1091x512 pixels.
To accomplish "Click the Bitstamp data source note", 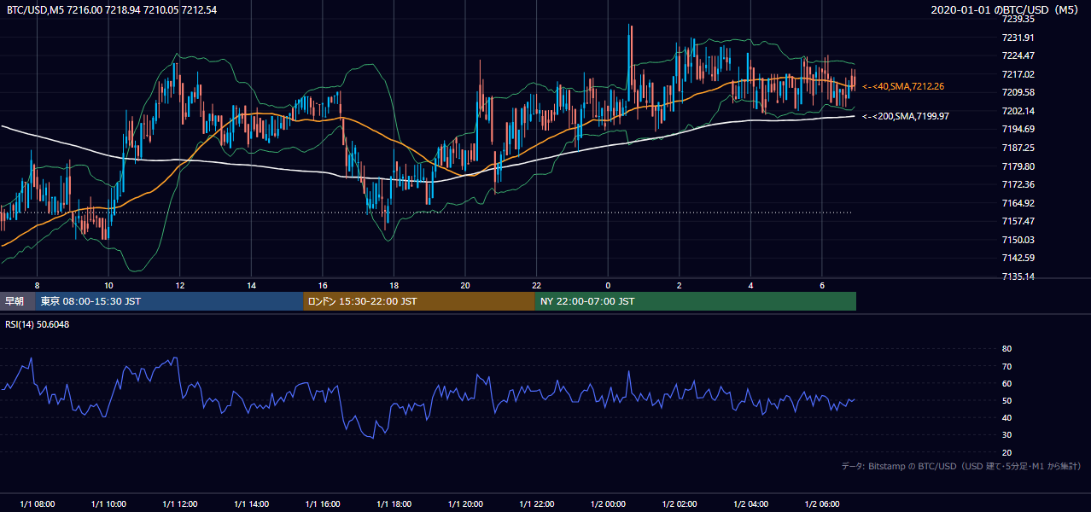I will pyautogui.click(x=961, y=466).
